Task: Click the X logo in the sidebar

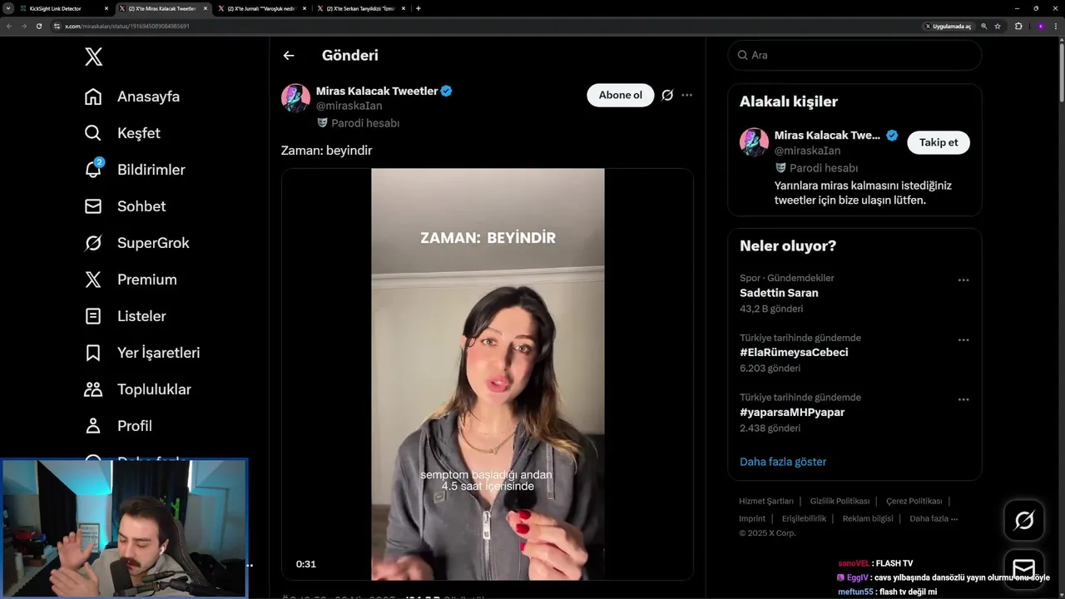Action: click(x=93, y=57)
